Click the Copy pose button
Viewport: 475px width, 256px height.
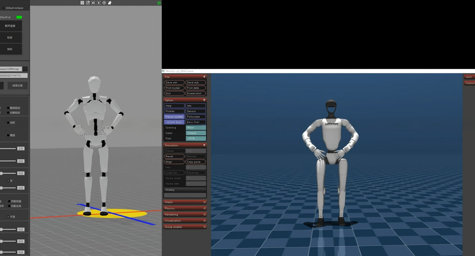[195, 162]
